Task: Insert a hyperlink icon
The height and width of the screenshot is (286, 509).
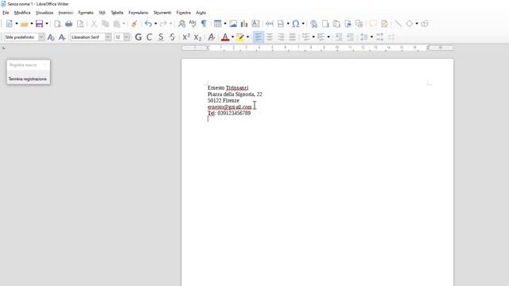Action: tap(314, 24)
